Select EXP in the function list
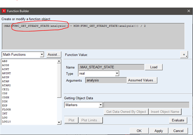This screenshot has height=135, width=193. 5,105
